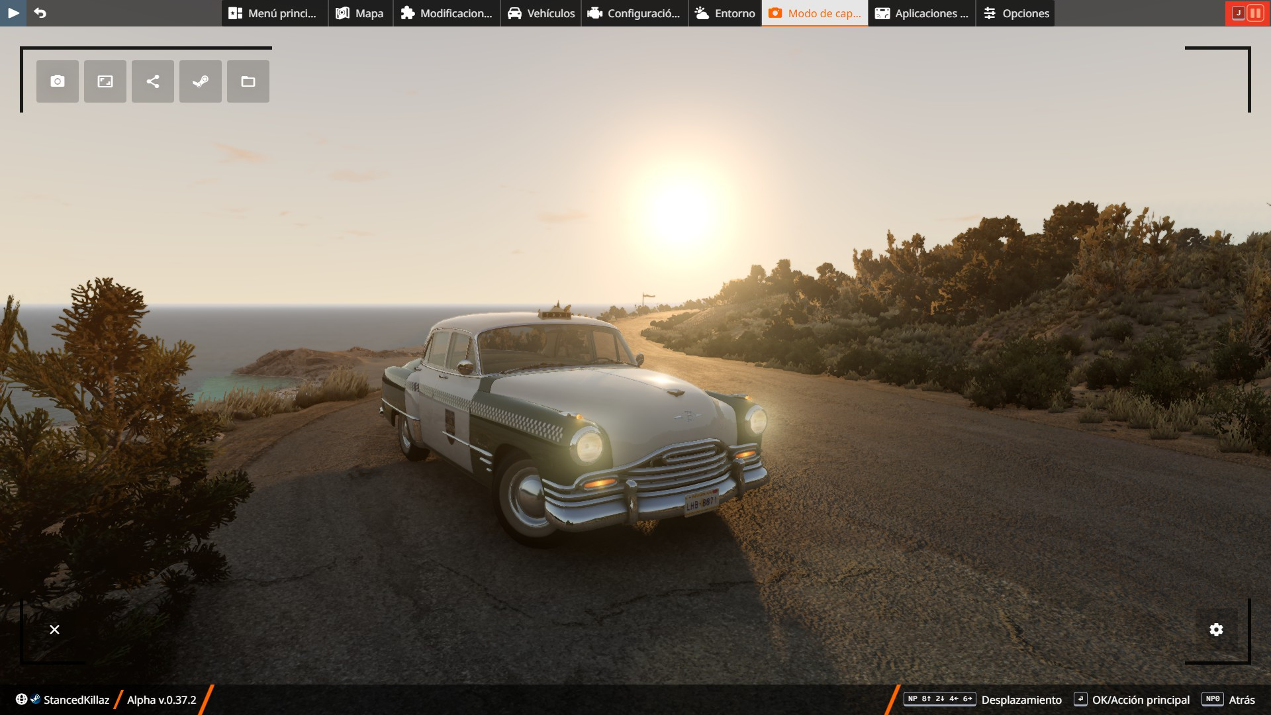Click the share screenshot icon
1271x715 pixels.
pos(153,81)
